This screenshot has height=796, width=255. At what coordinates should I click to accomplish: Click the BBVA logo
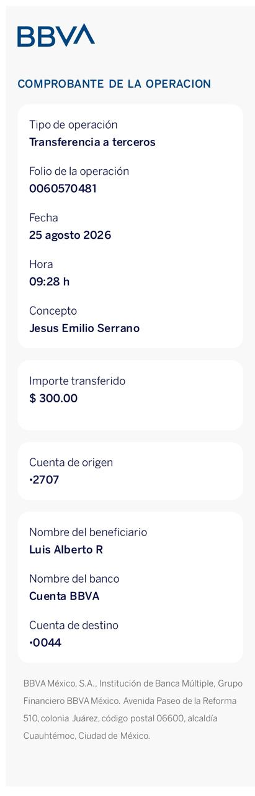point(56,35)
